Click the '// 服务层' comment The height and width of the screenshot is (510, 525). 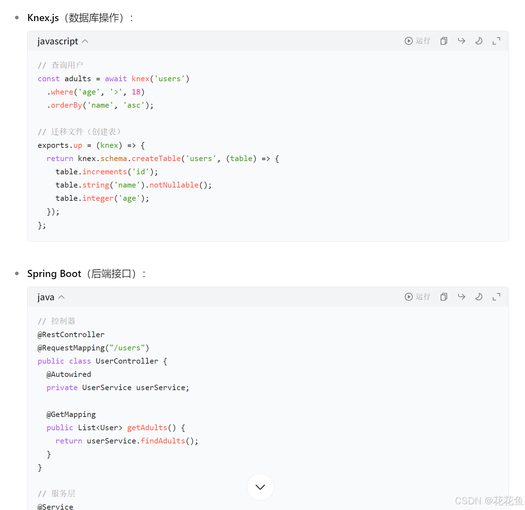tap(57, 494)
